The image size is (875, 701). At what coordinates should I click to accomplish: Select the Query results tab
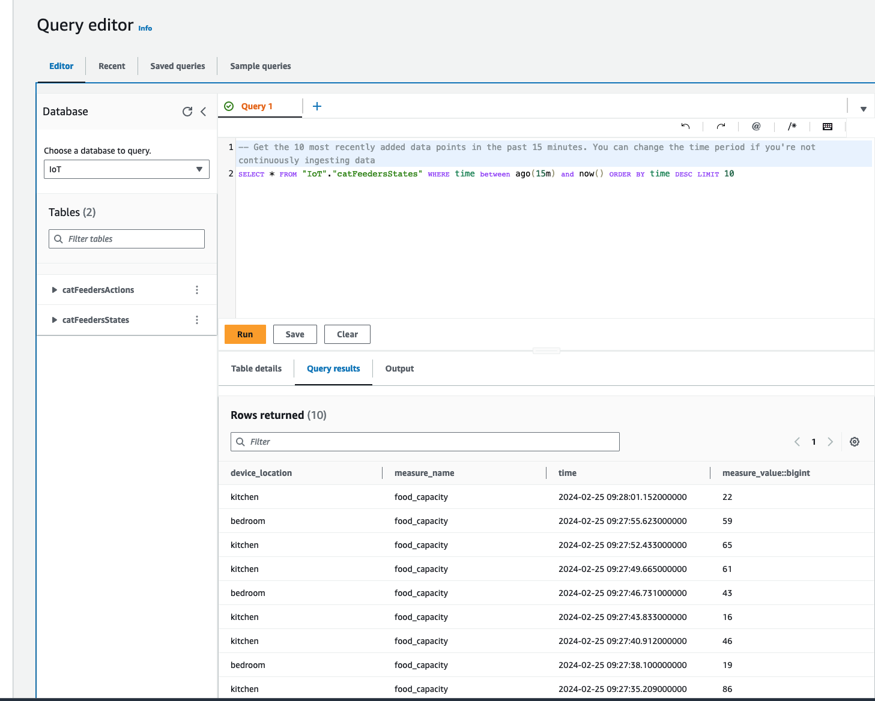pyautogui.click(x=333, y=369)
